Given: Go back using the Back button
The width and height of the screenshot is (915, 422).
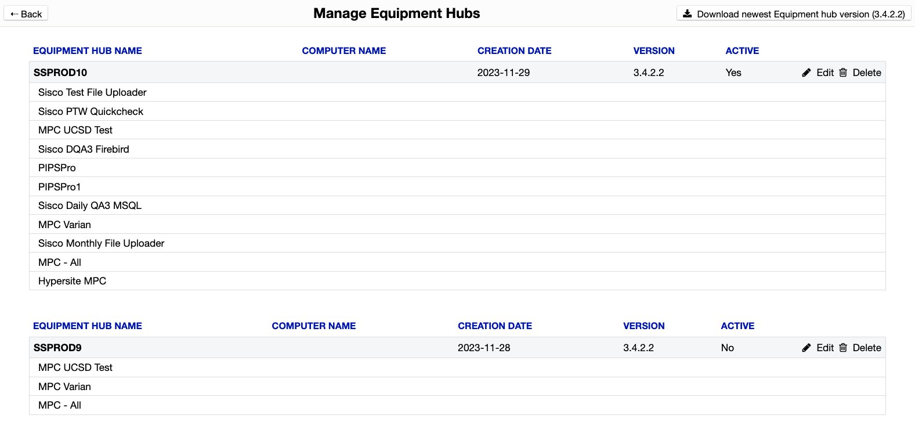Looking at the screenshot, I should click(x=26, y=14).
